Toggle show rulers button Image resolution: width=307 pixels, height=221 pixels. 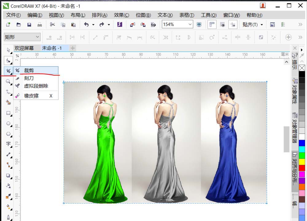[x=212, y=25]
